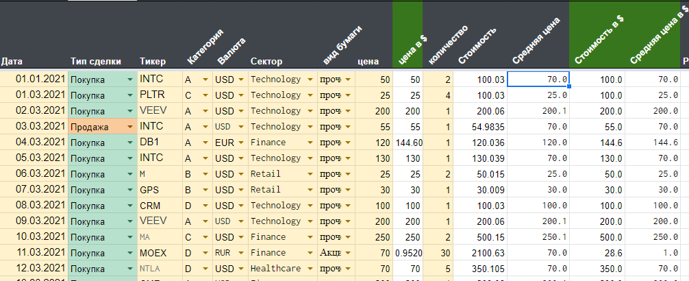Select cost cell with value 2100.63
Viewport: 689px width, 281px height.
pos(480,253)
